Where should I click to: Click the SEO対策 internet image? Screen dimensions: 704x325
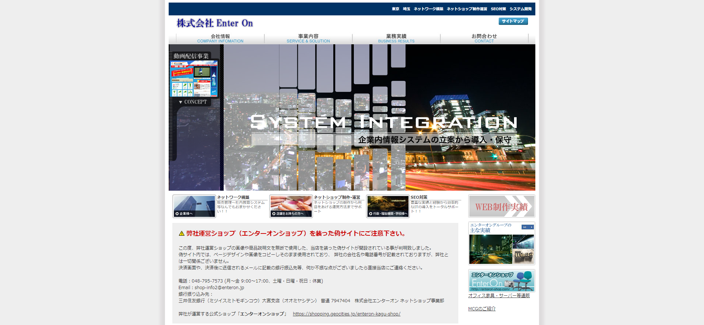pos(388,206)
